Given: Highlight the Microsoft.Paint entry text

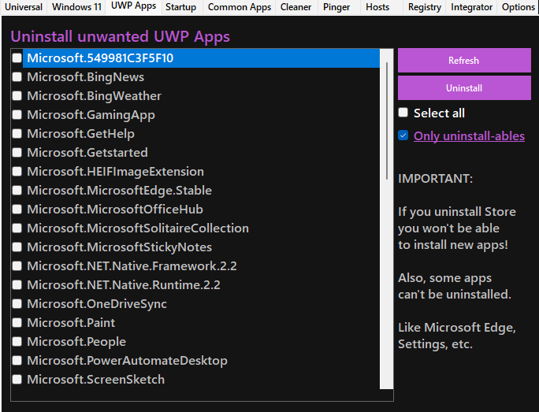Looking at the screenshot, I should coord(71,323).
